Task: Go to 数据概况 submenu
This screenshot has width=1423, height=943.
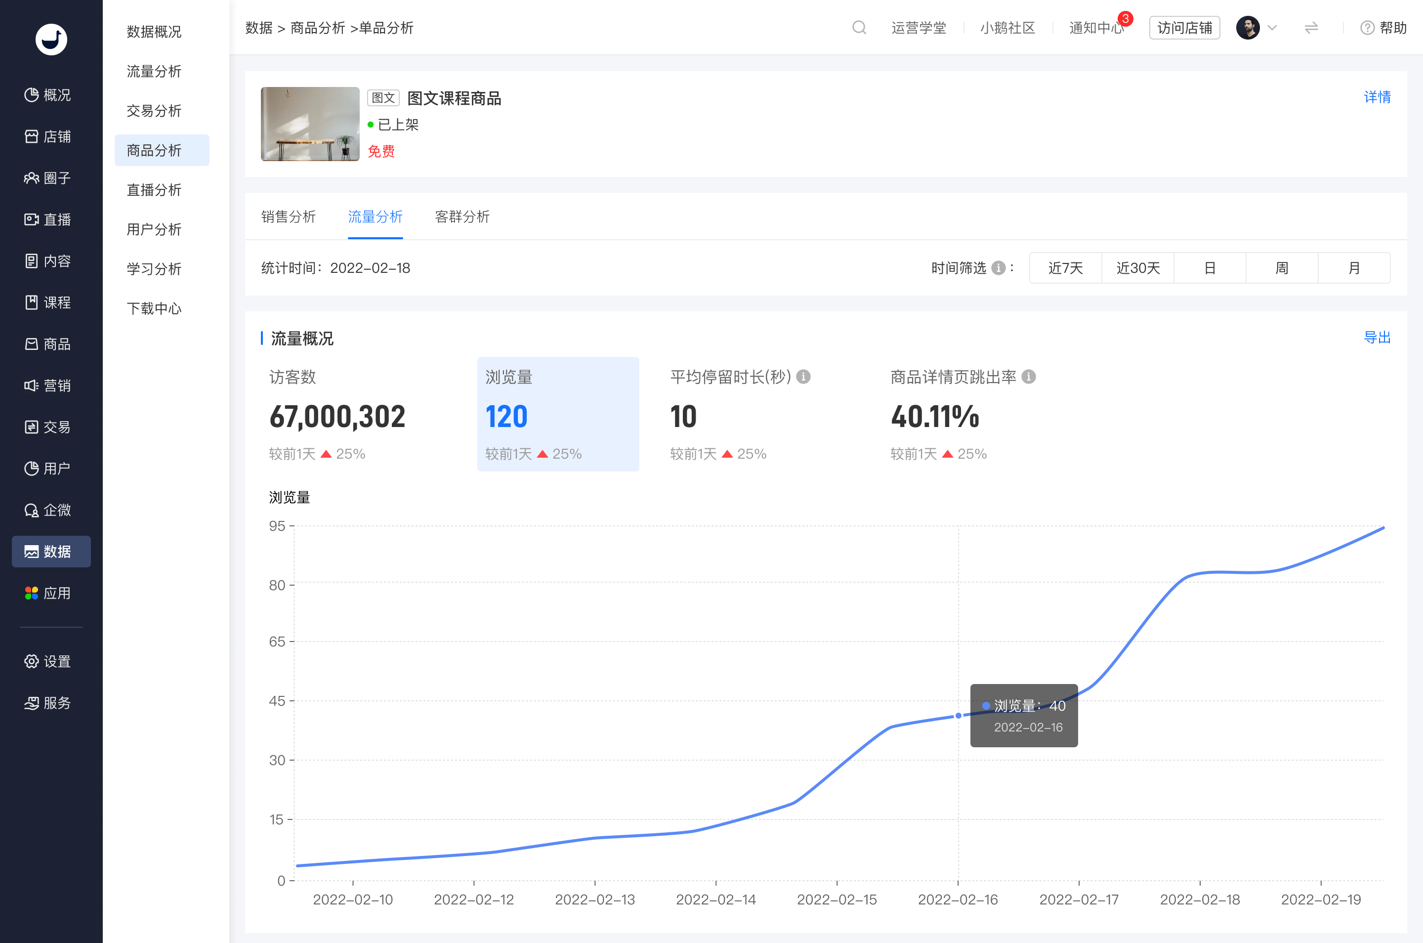Action: pos(154,31)
